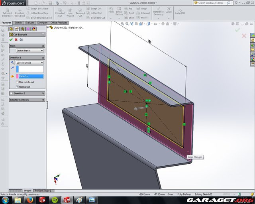The height and width of the screenshot is (204, 255).
Task: Open the Hole Wizard tool
Action: 70,12
